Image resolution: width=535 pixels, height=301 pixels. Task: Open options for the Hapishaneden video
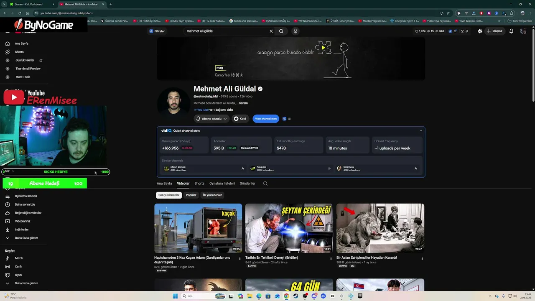tap(240, 258)
